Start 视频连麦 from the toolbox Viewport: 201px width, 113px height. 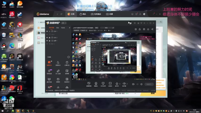point(49,72)
